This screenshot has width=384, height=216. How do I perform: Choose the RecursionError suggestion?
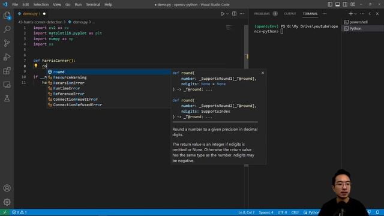(x=109, y=83)
